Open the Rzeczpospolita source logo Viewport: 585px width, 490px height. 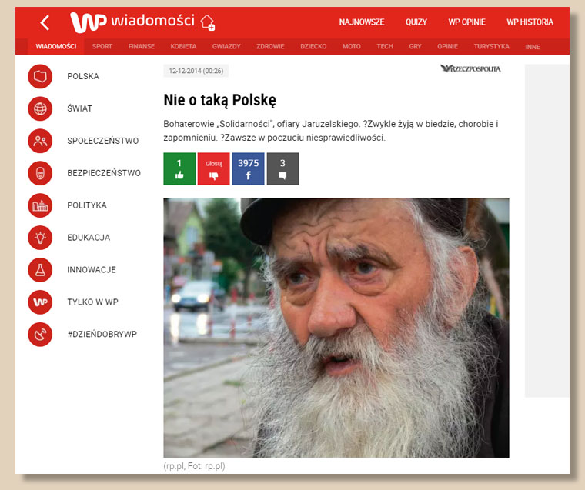(470, 68)
